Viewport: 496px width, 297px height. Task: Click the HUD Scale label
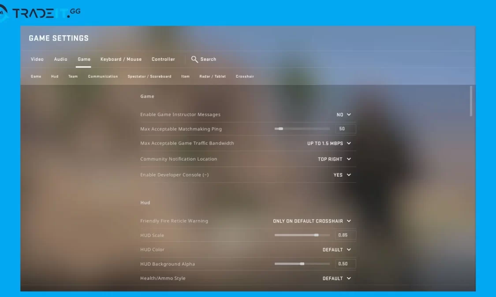point(152,235)
